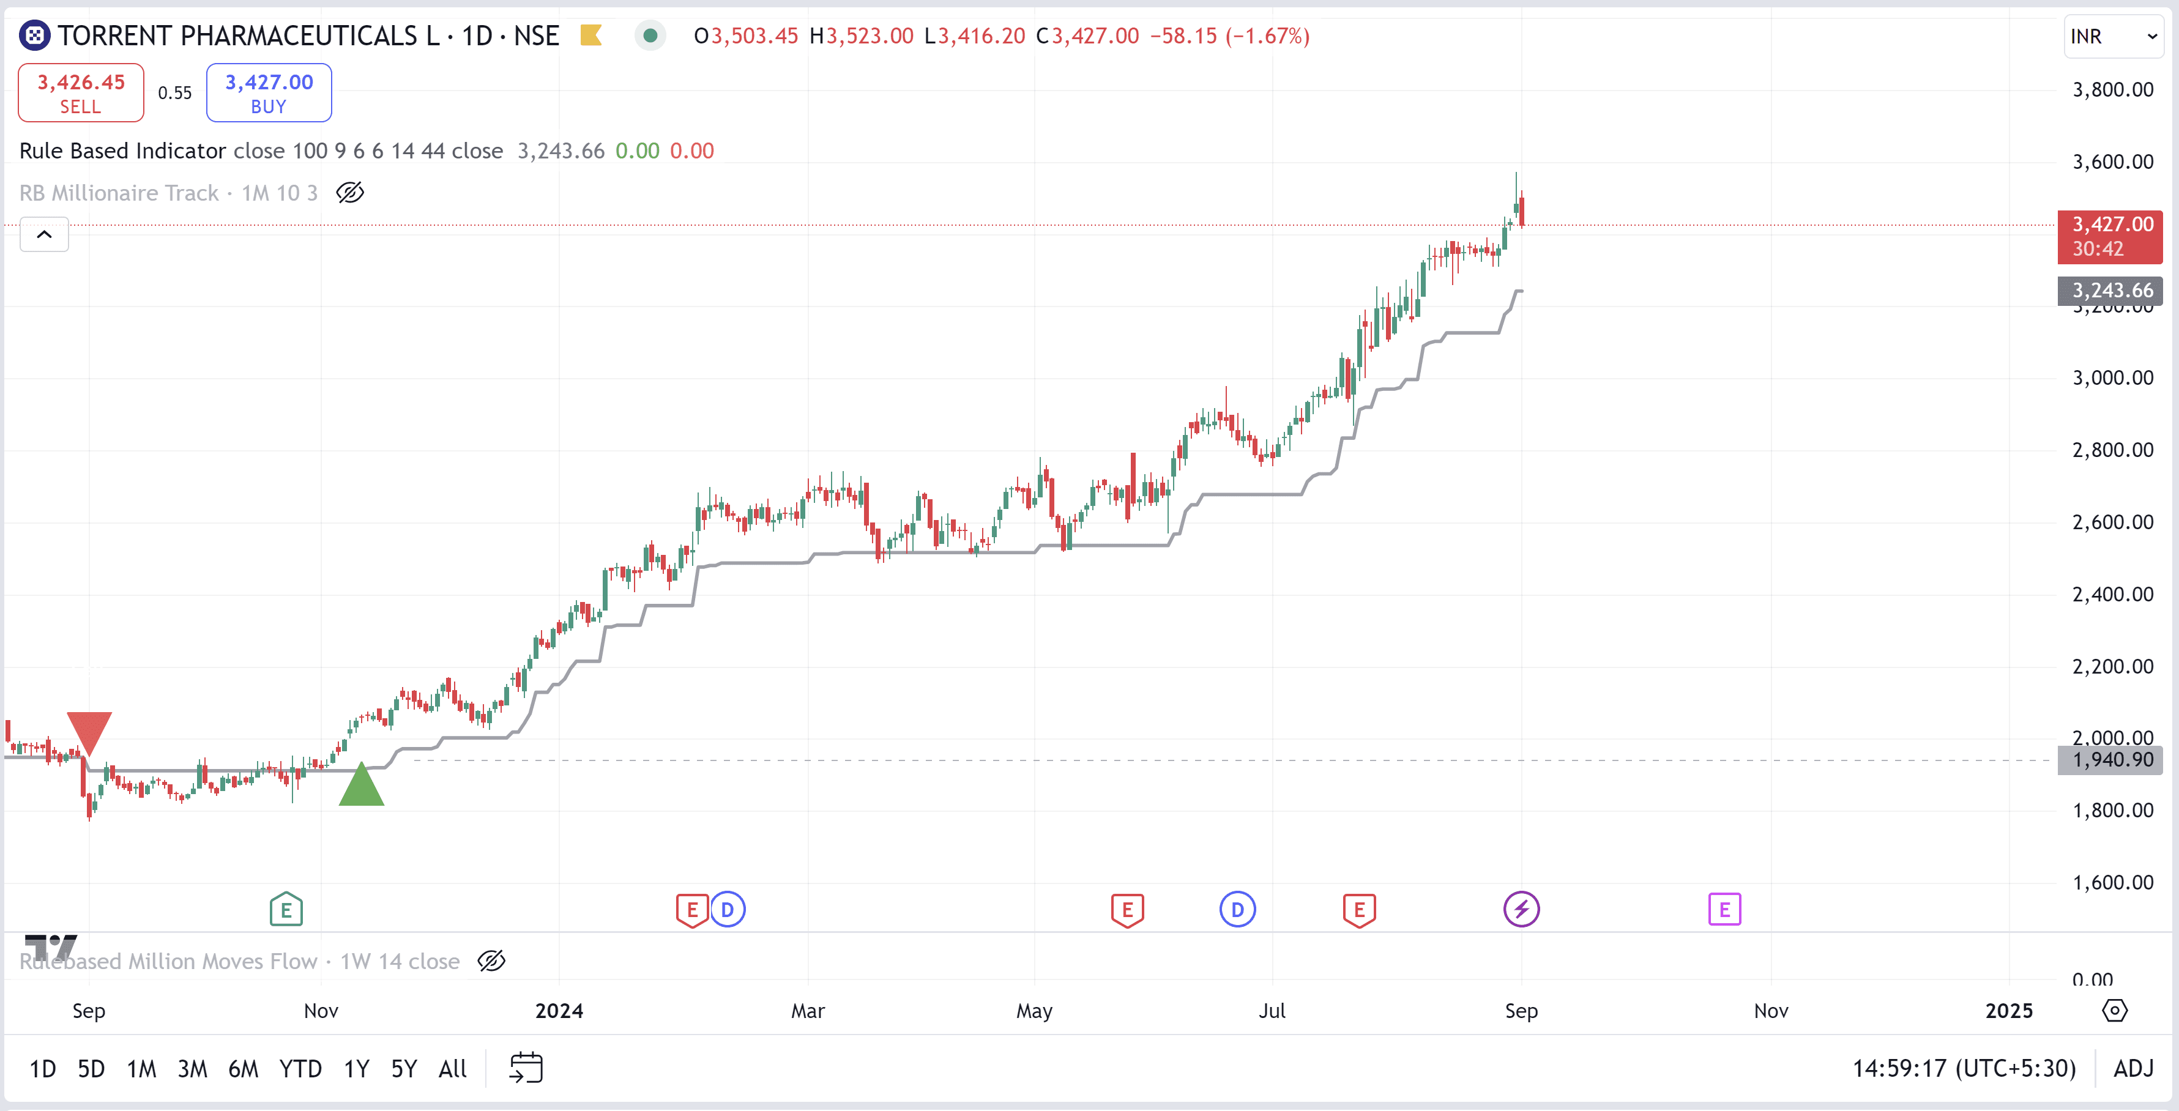Image resolution: width=2179 pixels, height=1111 pixels.
Task: Select the 5Y time range
Action: (403, 1069)
